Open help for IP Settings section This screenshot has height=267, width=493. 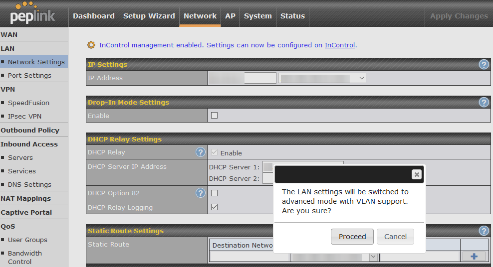(484, 64)
